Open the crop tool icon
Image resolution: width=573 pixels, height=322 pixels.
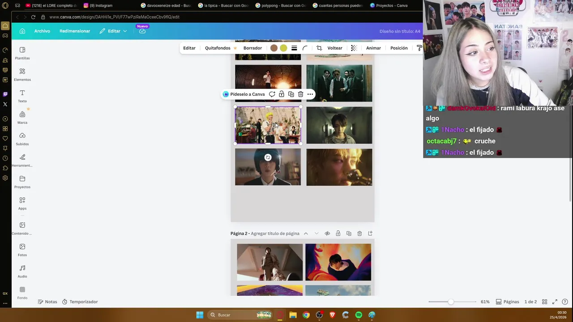point(319,48)
